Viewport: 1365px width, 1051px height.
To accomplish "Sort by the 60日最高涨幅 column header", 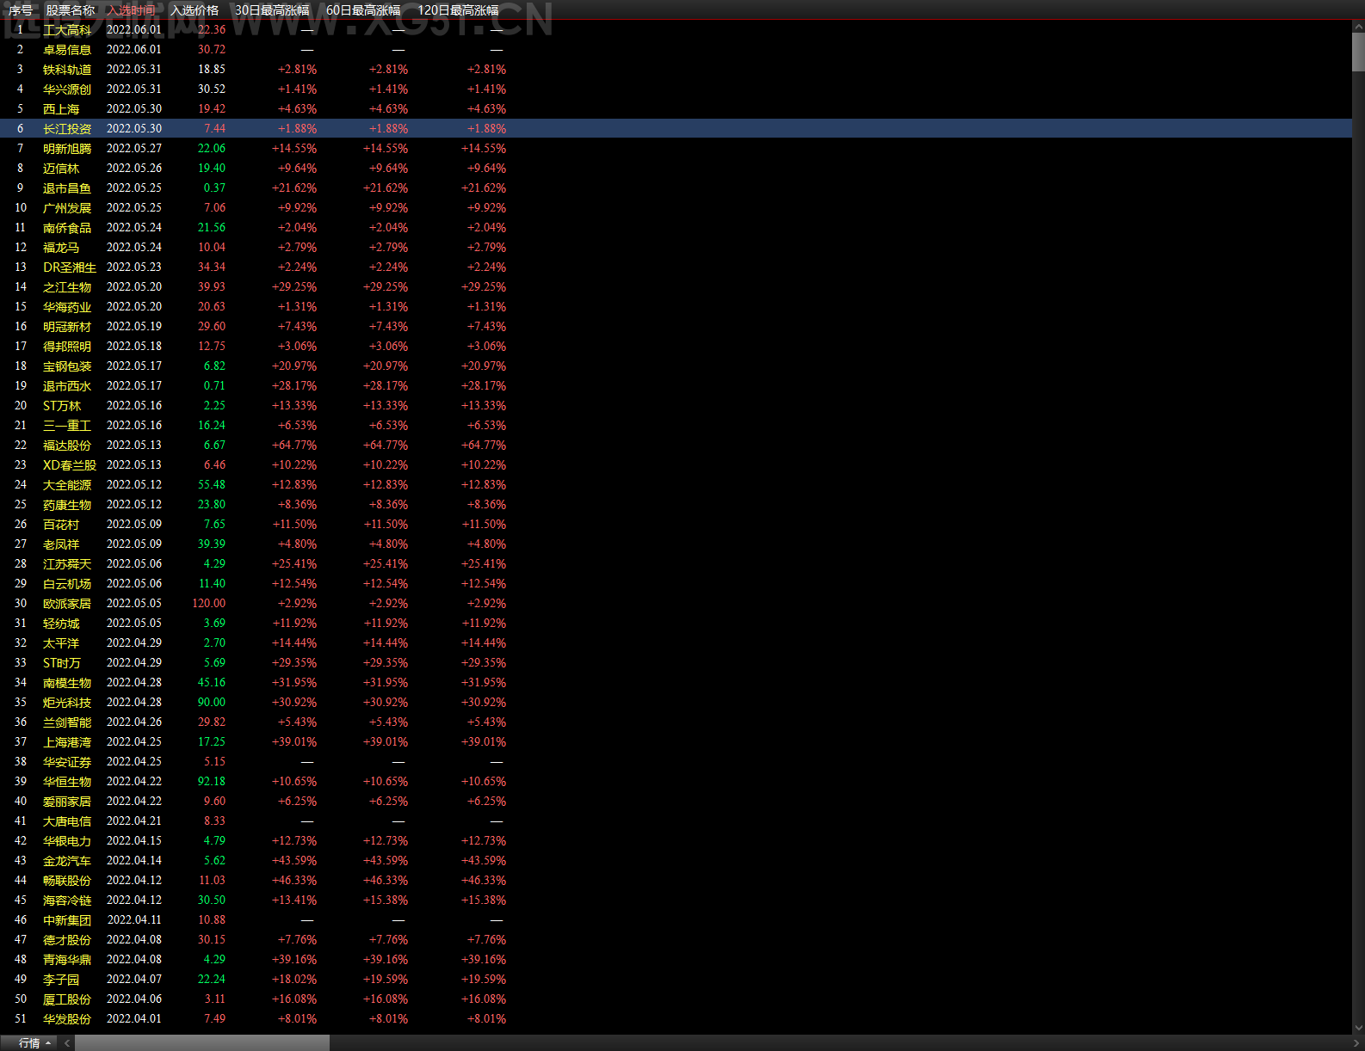I will (x=363, y=10).
